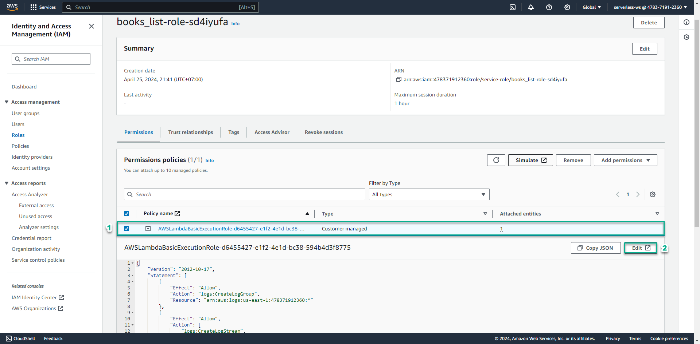Open the external link icon by Policy name

[177, 214]
